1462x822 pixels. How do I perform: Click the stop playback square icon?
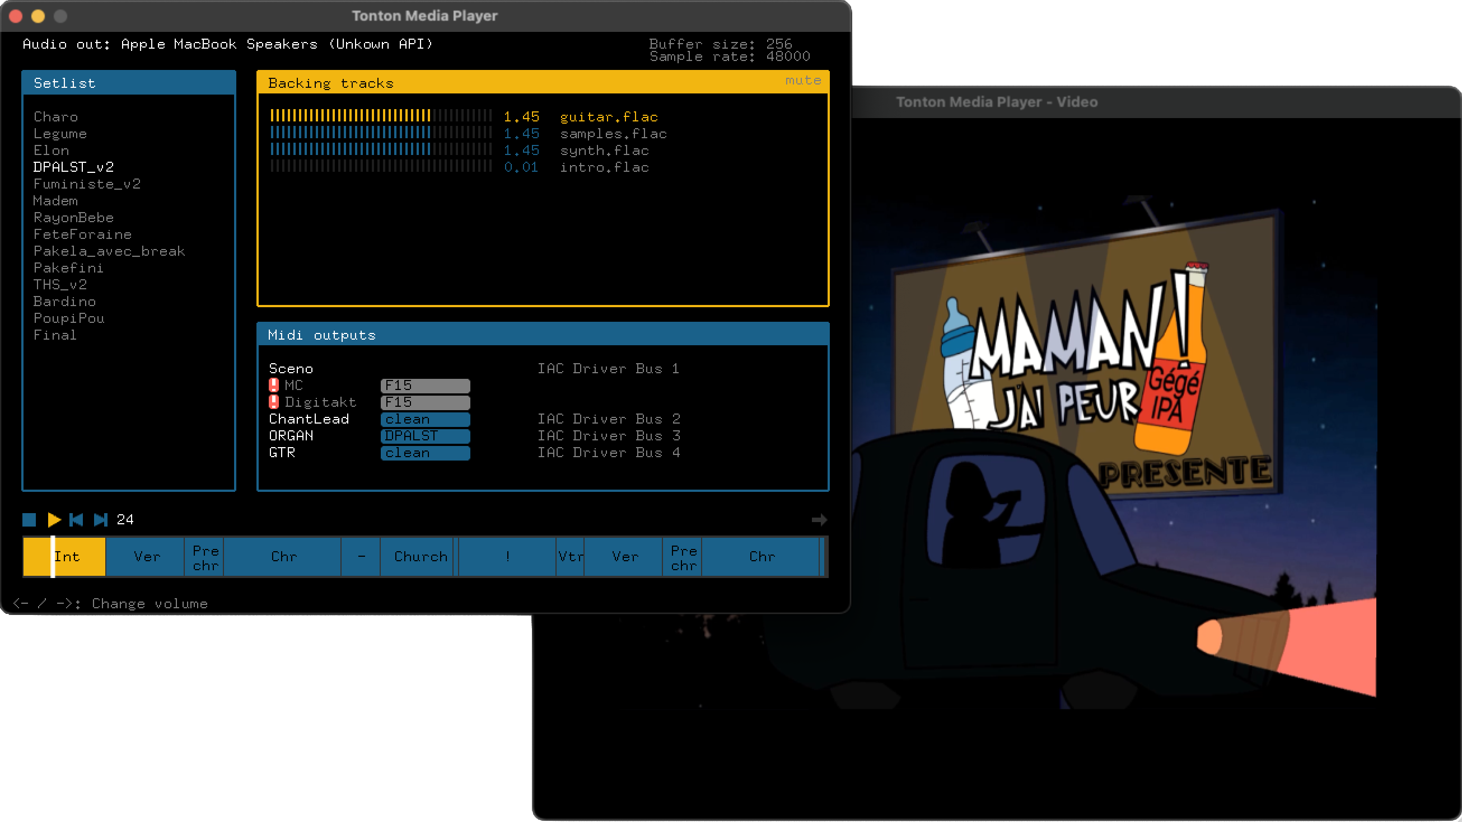coord(30,520)
